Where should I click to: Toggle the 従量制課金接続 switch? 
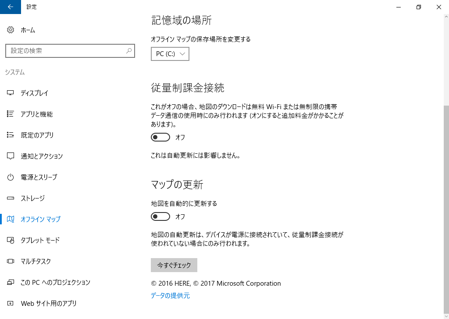point(160,138)
